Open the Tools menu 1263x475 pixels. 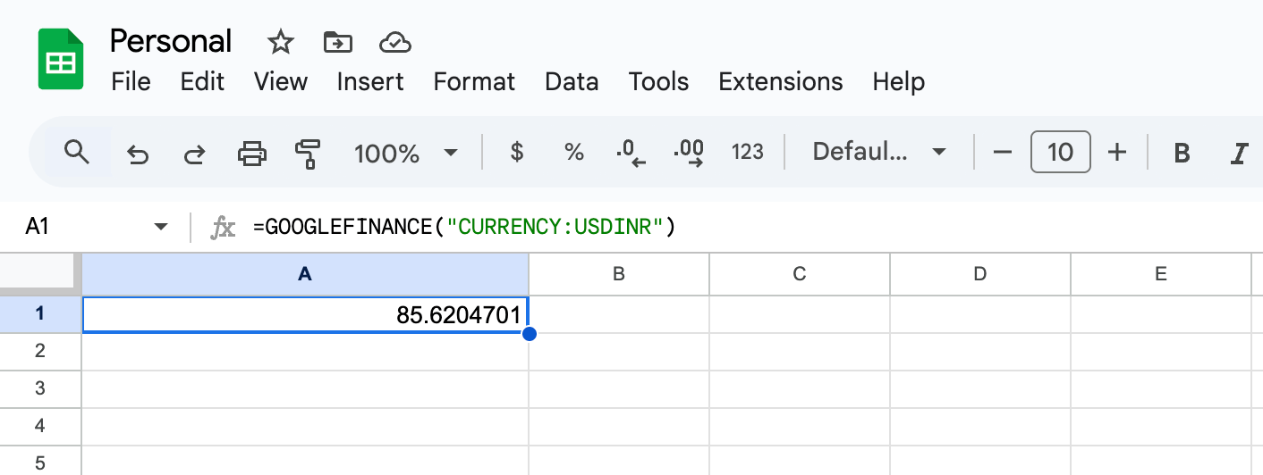(658, 82)
